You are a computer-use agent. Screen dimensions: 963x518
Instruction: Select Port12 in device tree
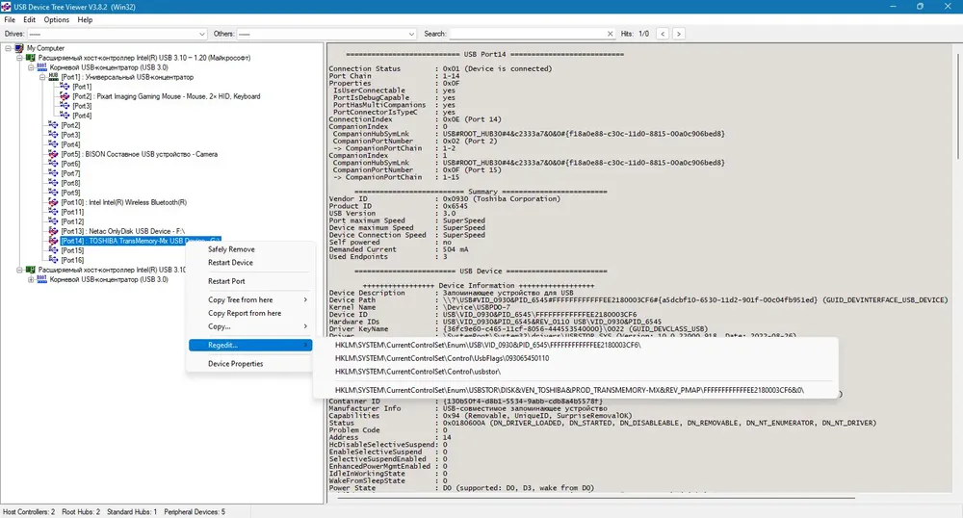(x=72, y=221)
